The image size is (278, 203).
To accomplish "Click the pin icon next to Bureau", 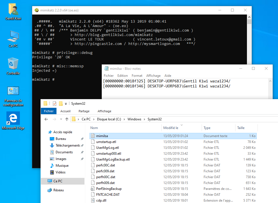I will tap(82, 139).
